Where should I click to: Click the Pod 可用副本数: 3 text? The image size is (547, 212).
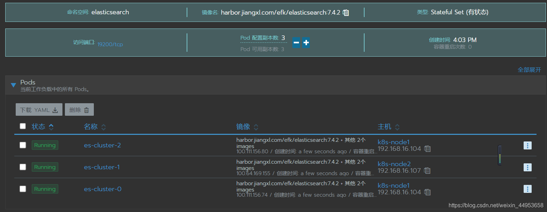pos(262,49)
